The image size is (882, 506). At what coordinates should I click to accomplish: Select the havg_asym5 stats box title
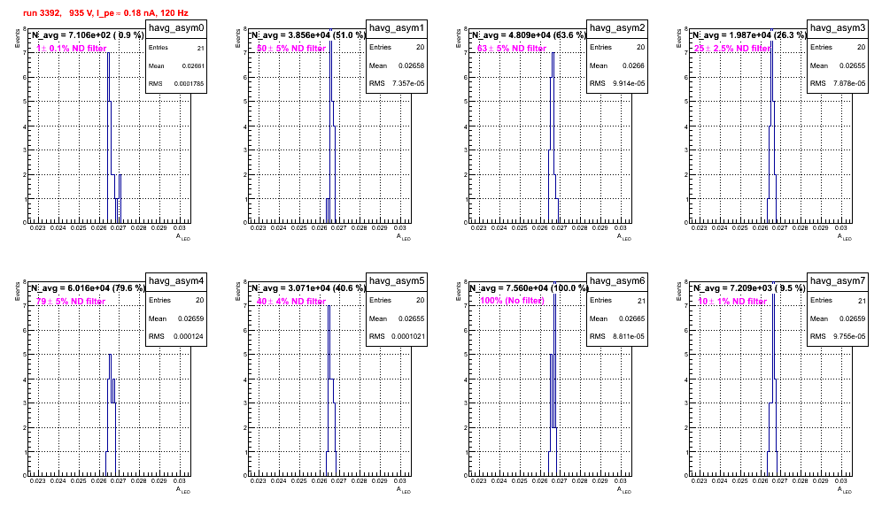coord(397,281)
